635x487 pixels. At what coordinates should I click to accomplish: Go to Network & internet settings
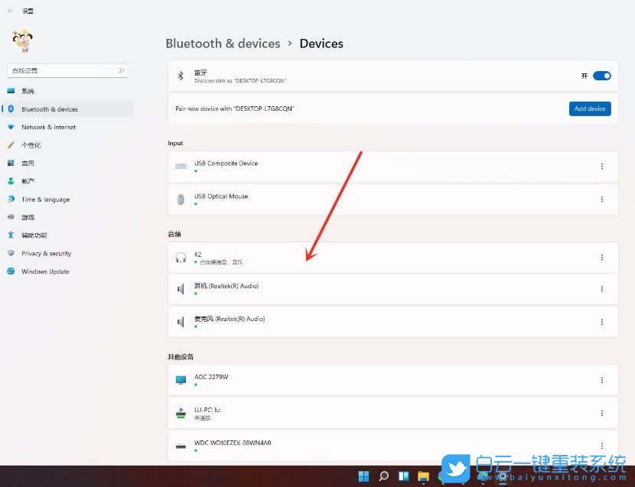(x=48, y=128)
